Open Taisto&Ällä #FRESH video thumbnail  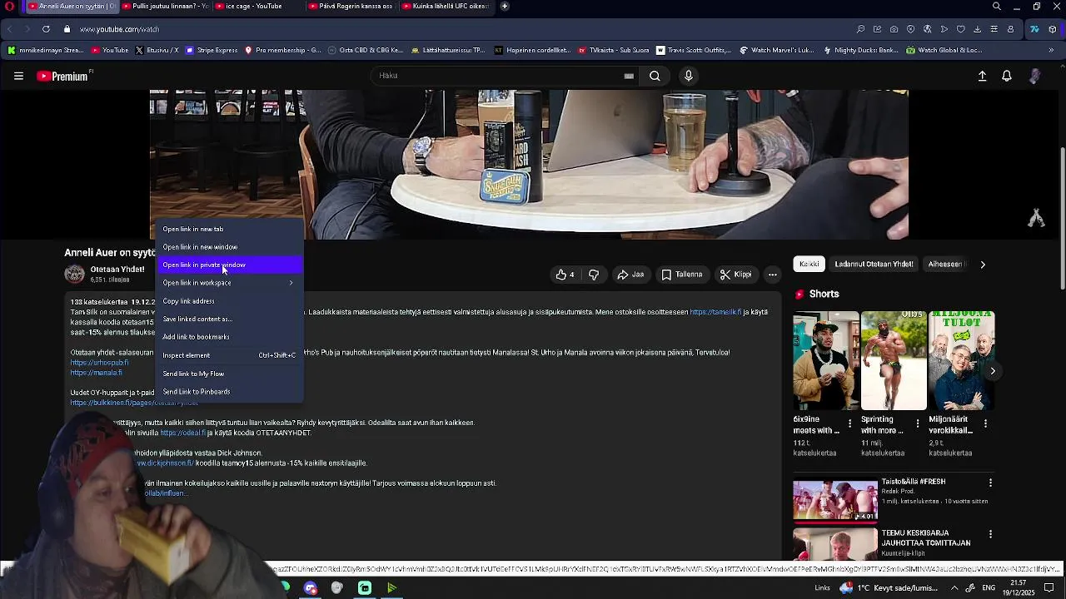pyautogui.click(x=834, y=500)
